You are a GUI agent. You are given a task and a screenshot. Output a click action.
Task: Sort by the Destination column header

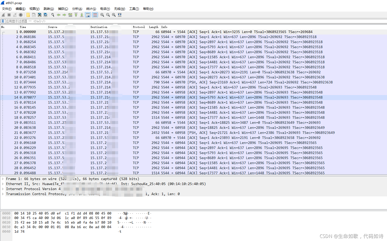coord(111,27)
